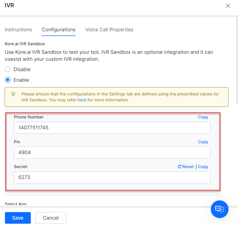Click the Cancel button

(51, 218)
